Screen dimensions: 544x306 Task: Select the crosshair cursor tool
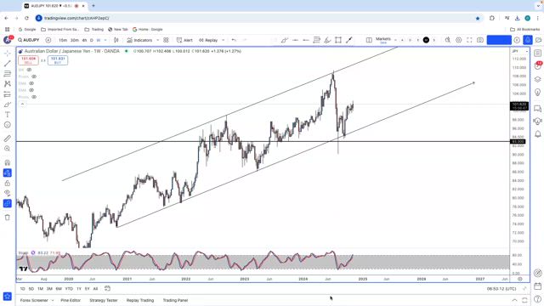8,53
